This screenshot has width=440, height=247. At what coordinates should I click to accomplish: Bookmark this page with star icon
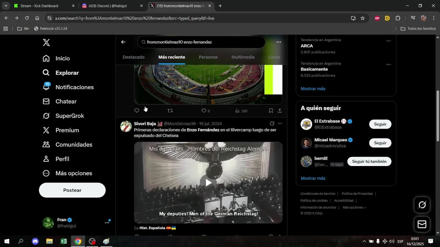363,18
